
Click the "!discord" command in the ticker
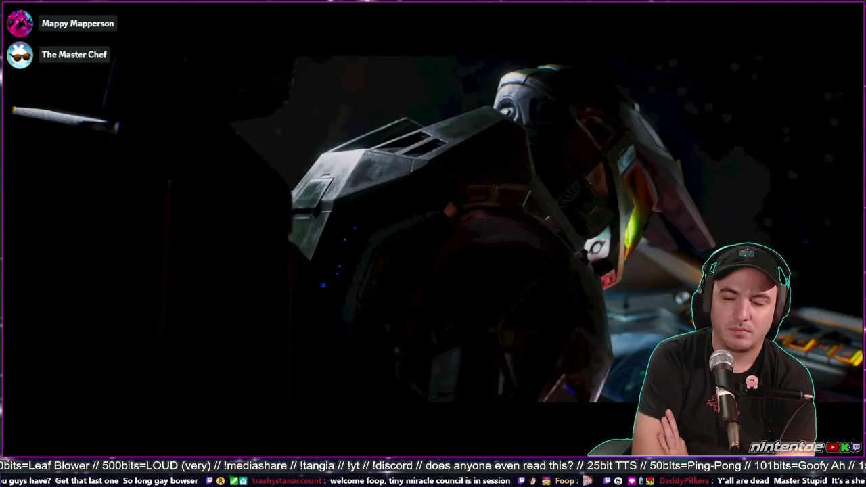coord(392,466)
